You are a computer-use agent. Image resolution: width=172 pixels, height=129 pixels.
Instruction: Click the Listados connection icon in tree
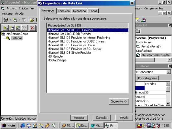pos(8,38)
